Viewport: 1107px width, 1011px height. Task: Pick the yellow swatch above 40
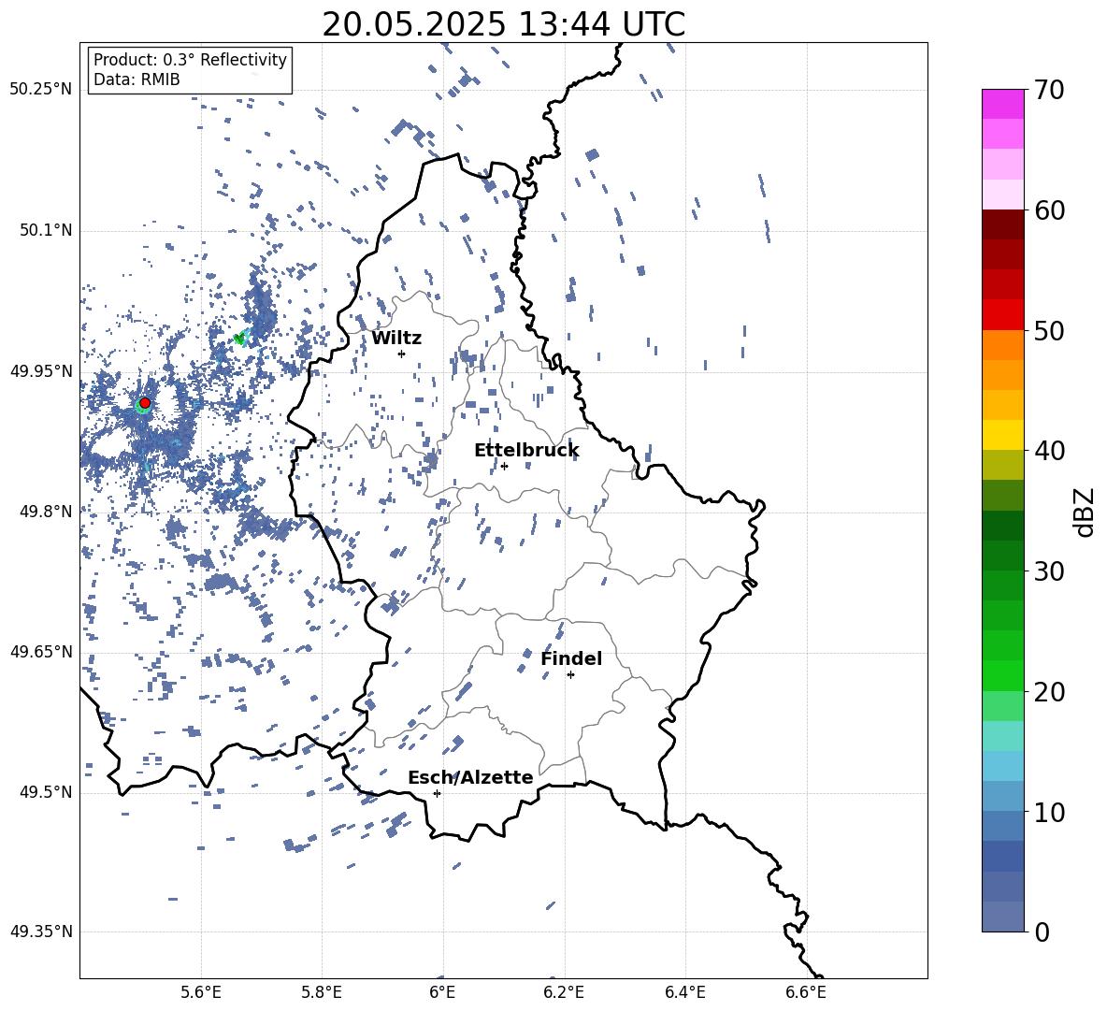1003,435
